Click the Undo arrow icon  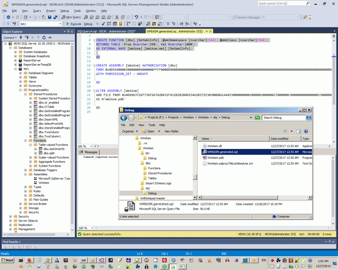point(136,17)
